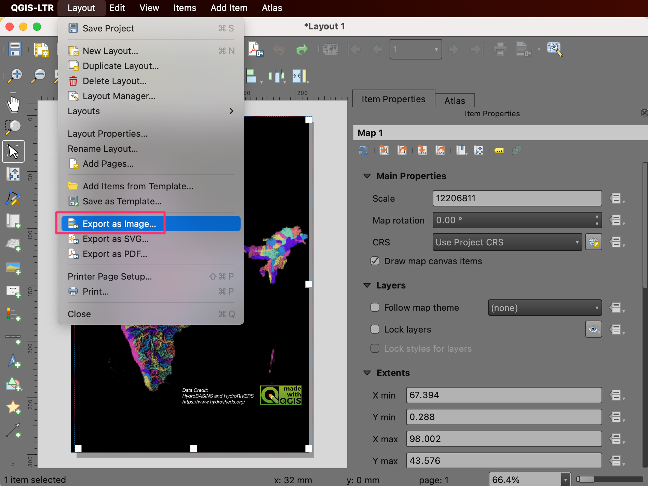
Task: Collapse the Main Properties section
Action: pos(367,176)
